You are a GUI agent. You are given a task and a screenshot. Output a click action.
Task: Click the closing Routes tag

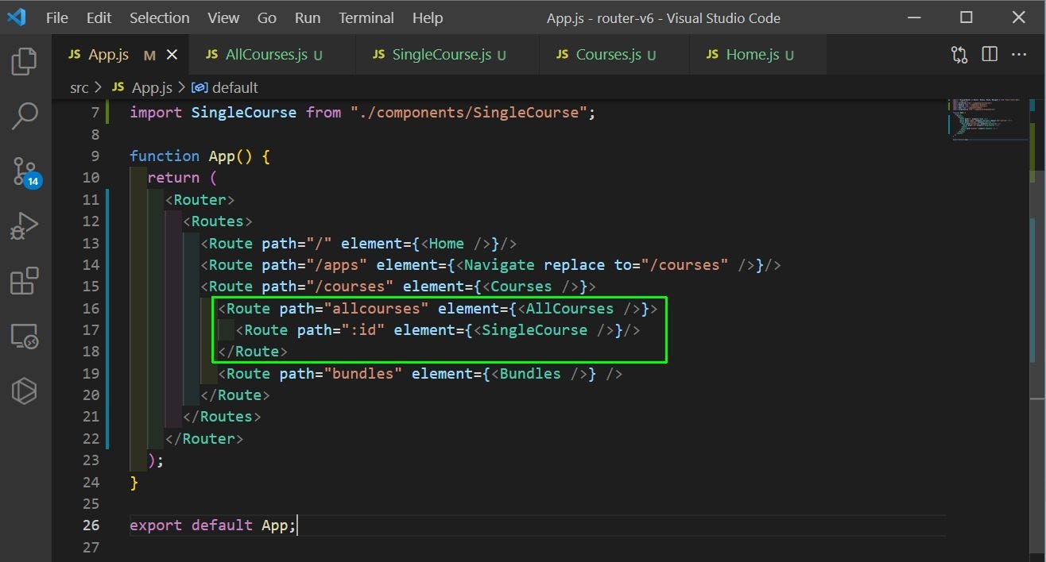tap(222, 416)
